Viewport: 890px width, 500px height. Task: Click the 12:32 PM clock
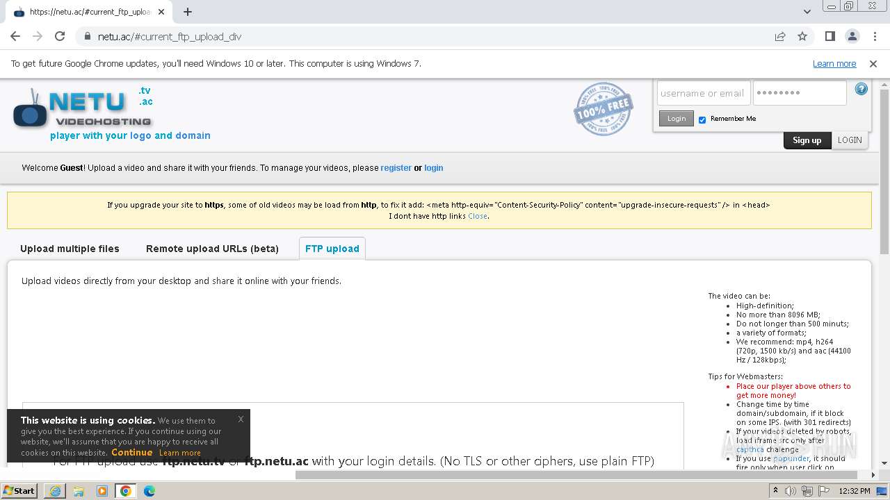[x=855, y=491]
